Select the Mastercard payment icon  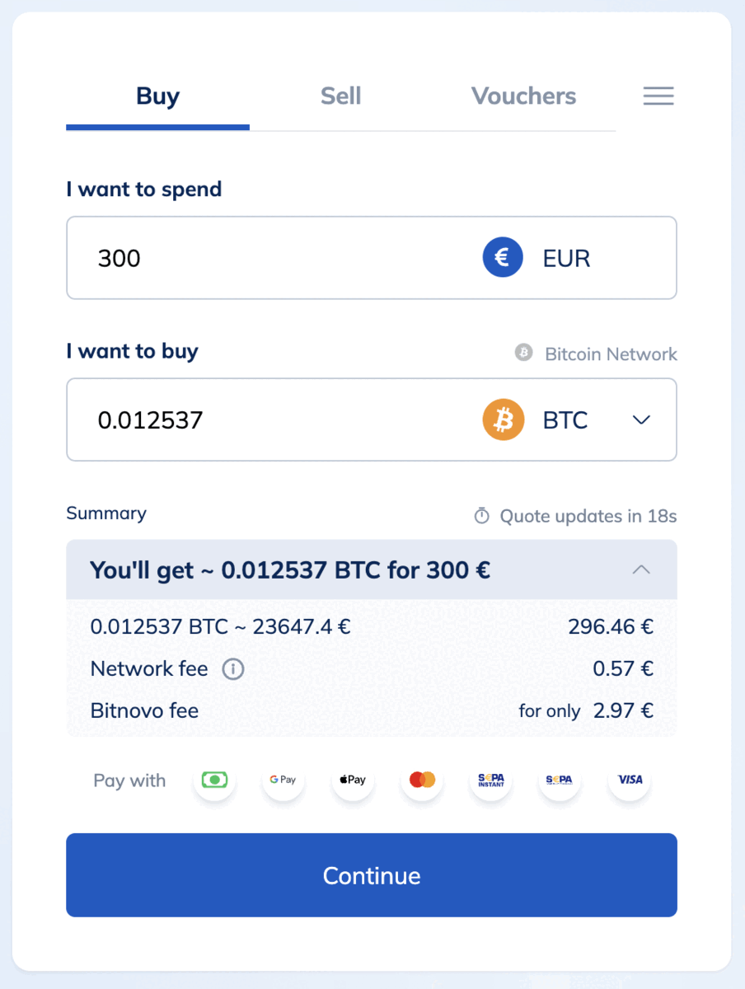tap(422, 780)
